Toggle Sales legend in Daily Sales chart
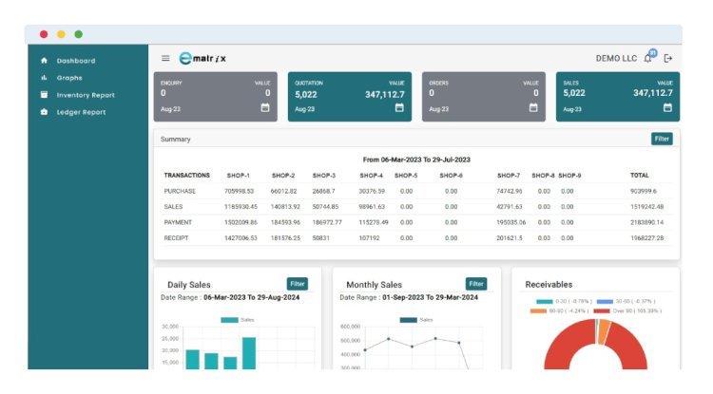The height and width of the screenshot is (394, 713). (238, 320)
